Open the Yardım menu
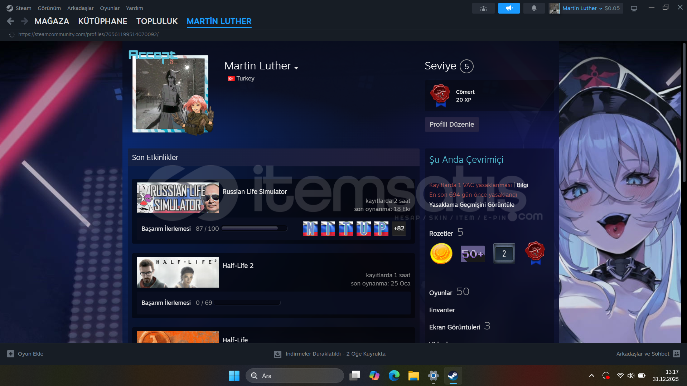Viewport: 687px width, 386px height. coord(135,8)
